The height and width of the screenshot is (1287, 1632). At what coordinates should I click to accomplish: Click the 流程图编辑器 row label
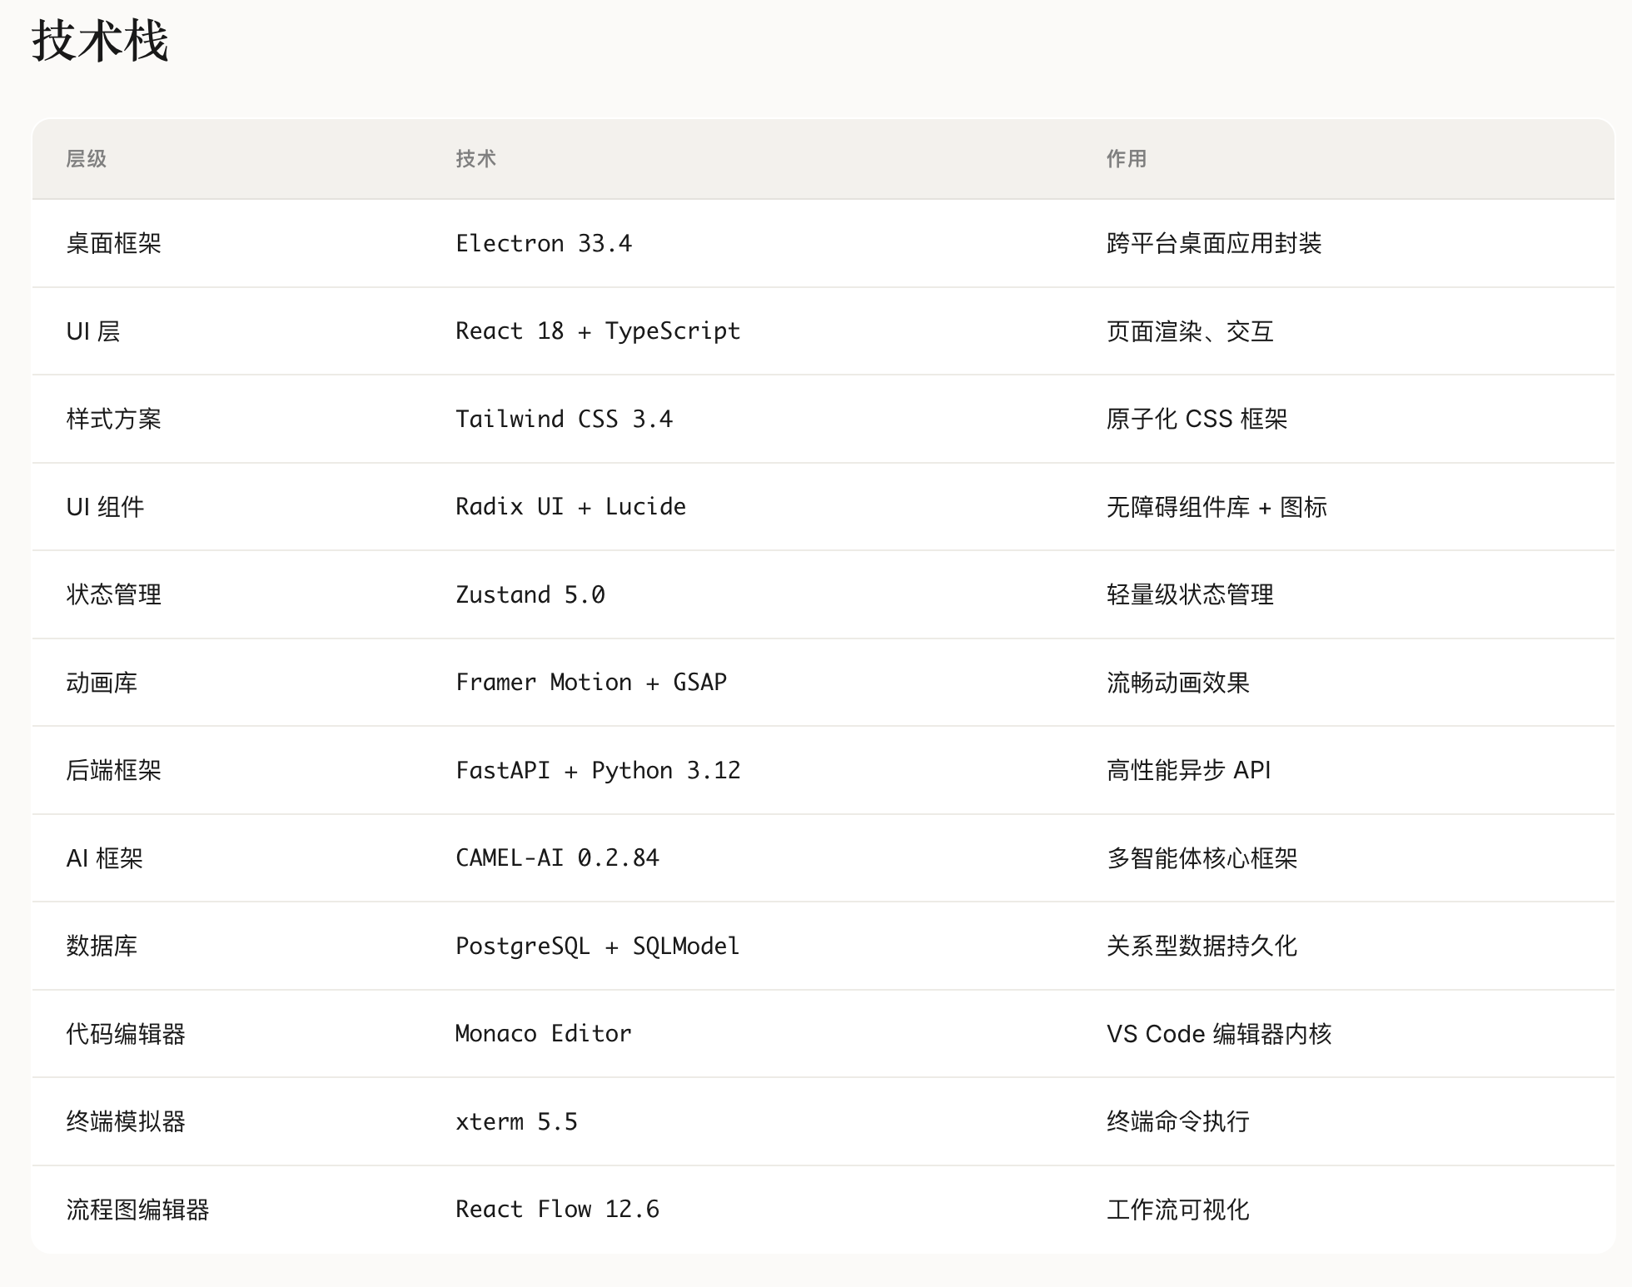pyautogui.click(x=138, y=1210)
